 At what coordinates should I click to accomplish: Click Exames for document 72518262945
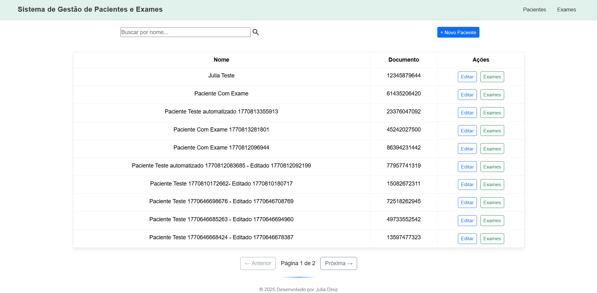point(492,203)
